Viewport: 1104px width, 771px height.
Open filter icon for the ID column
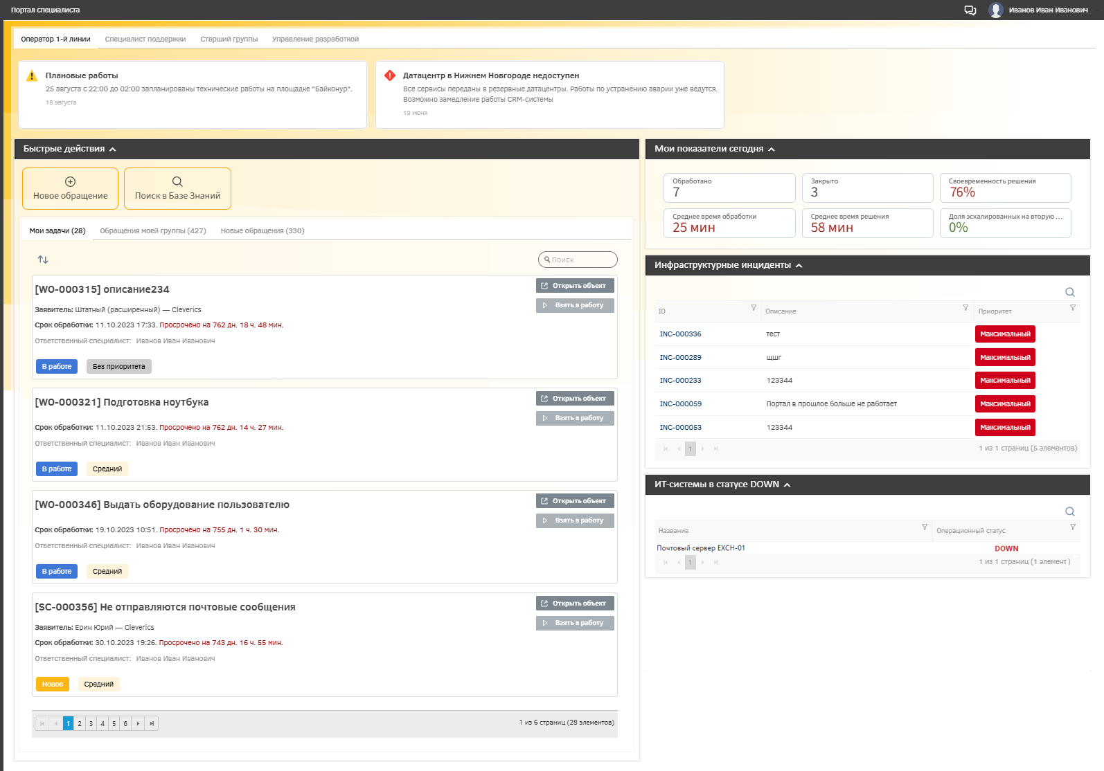(754, 308)
